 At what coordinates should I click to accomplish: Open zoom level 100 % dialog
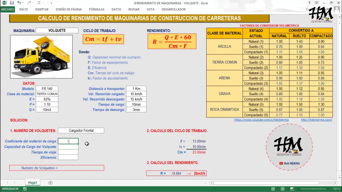coord(336,189)
